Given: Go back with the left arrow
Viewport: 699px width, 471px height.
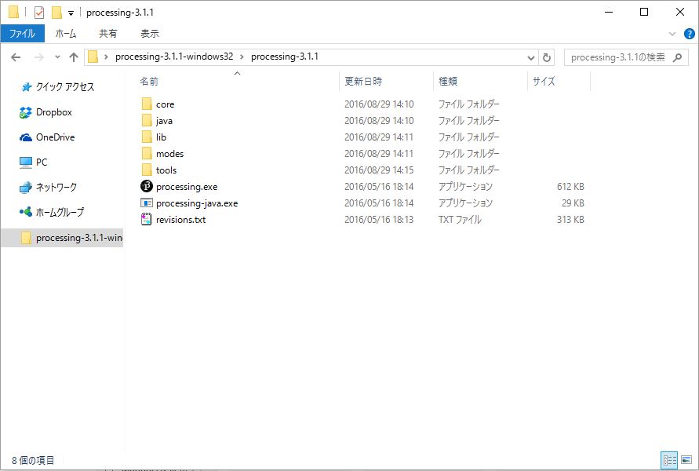Looking at the screenshot, I should [16, 57].
